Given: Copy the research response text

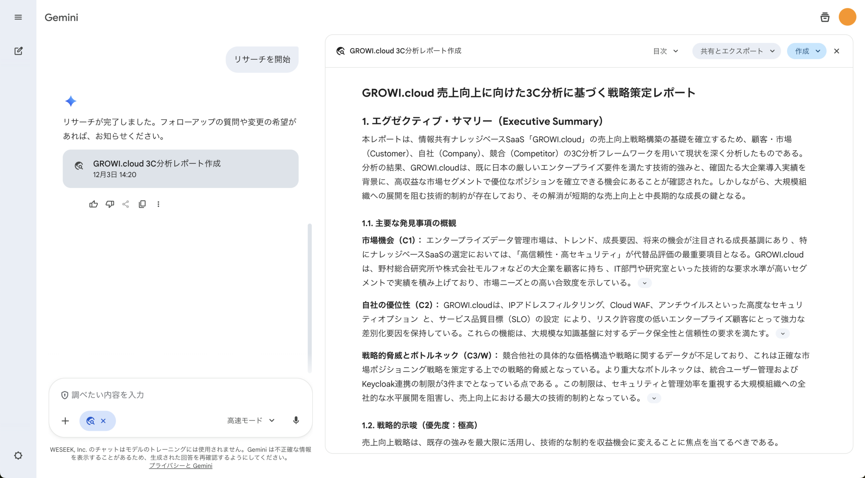Looking at the screenshot, I should pyautogui.click(x=142, y=204).
